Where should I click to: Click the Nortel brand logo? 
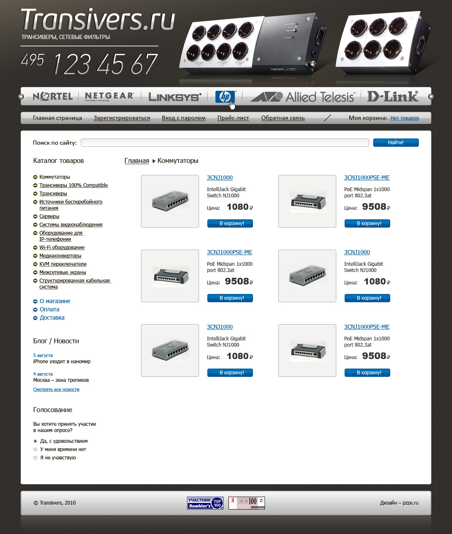pos(53,97)
